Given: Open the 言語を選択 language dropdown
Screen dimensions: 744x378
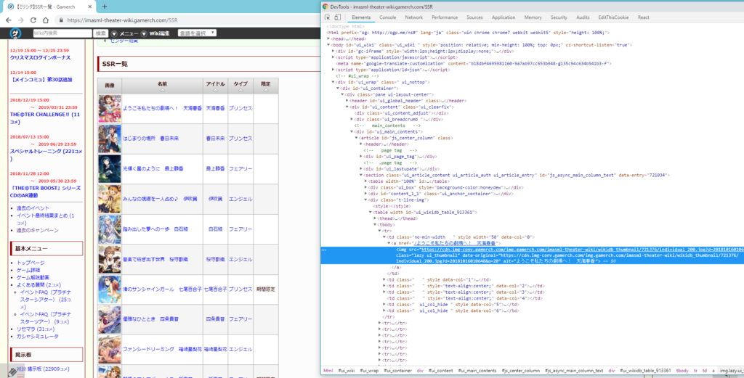Looking at the screenshot, I should 197,33.
